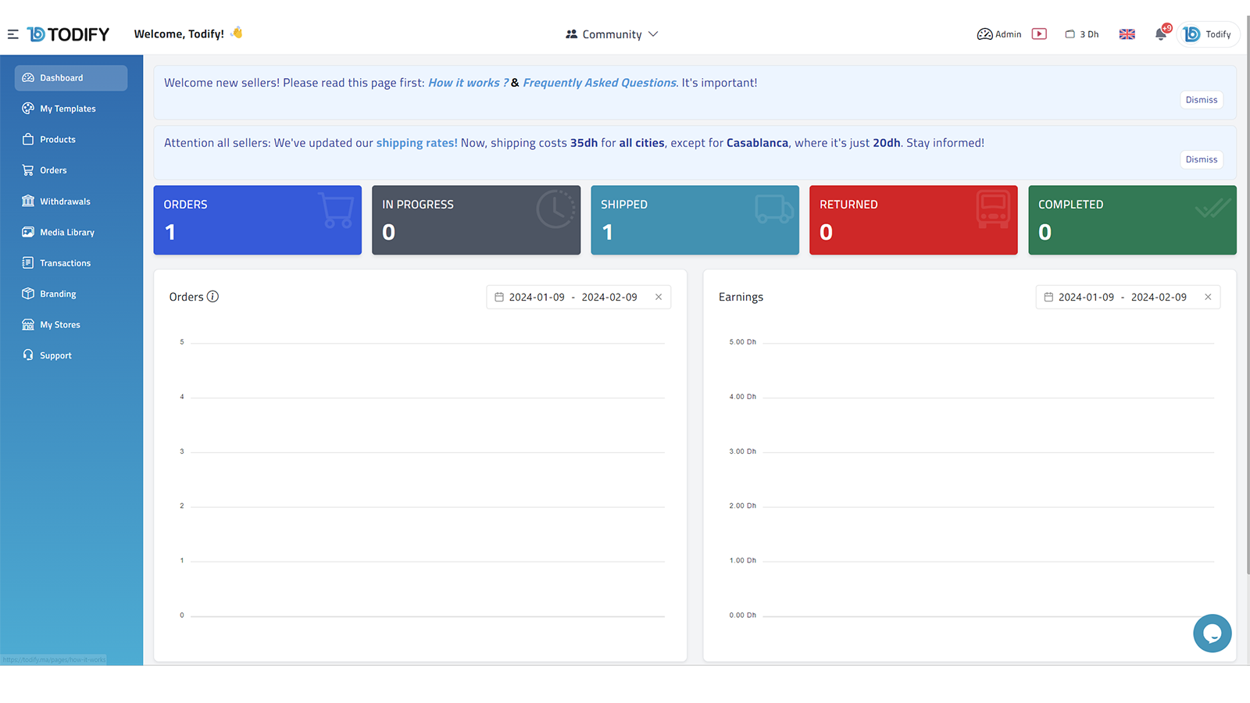Dismiss the shipping rates notice
Screen dimensions: 1250x703
tap(1202, 159)
